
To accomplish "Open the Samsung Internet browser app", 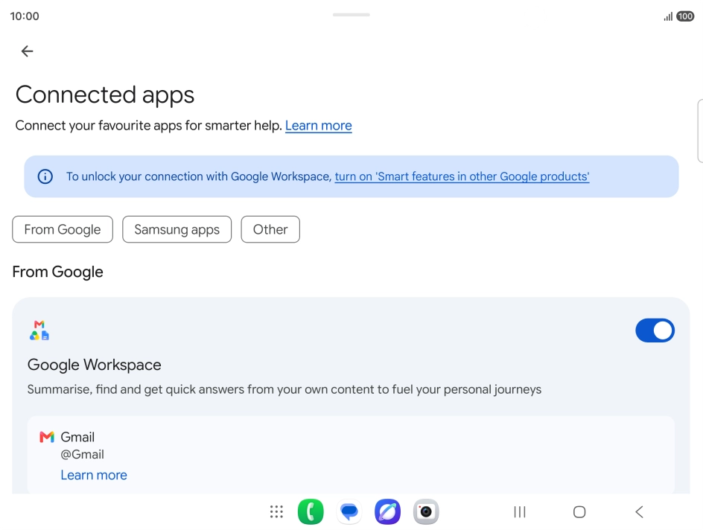I will tap(387, 511).
